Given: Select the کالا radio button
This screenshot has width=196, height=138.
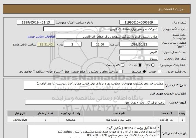Looking at the screenshot, I should click(x=153, y=65).
